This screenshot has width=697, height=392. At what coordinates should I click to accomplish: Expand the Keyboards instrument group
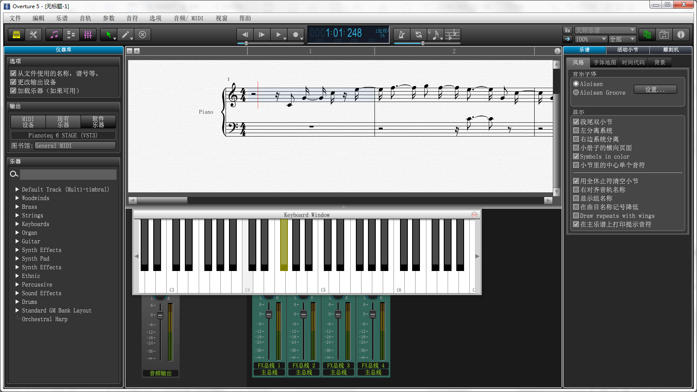[17, 224]
